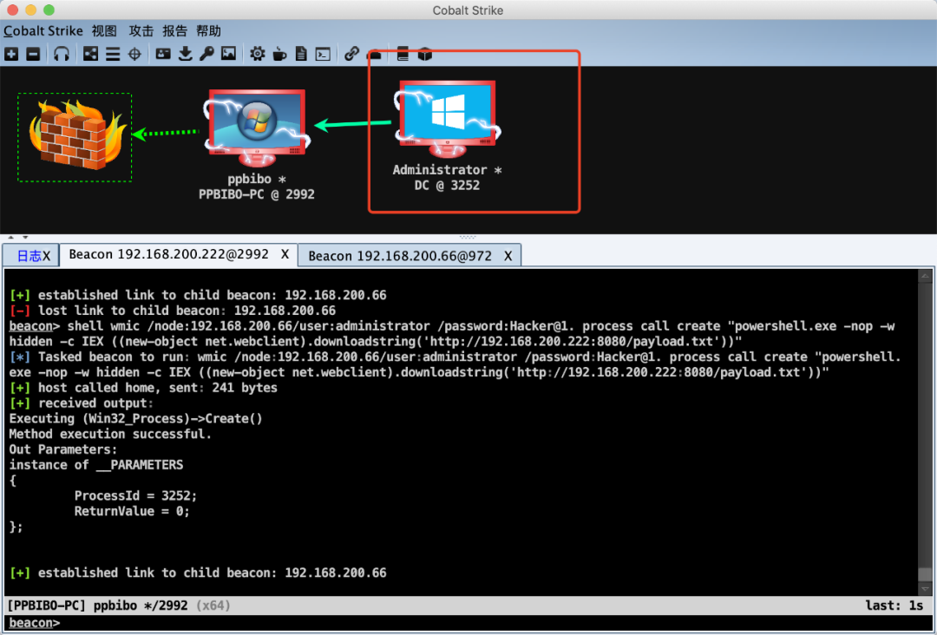Image resolution: width=937 pixels, height=635 pixels.
Task: Open Downloaded Files icon
Action: click(x=186, y=55)
